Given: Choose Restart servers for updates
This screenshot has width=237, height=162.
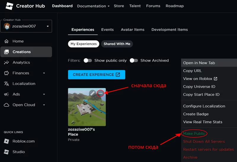Looking at the screenshot, I should pos(209,150).
